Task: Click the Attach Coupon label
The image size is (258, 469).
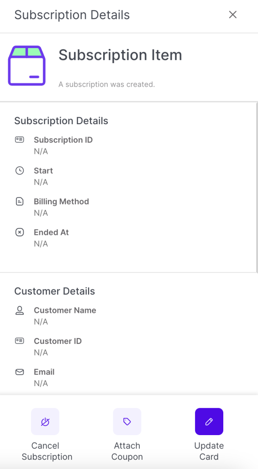Action: 127,451
